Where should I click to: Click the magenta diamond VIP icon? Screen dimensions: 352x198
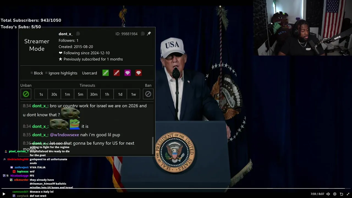(128, 73)
